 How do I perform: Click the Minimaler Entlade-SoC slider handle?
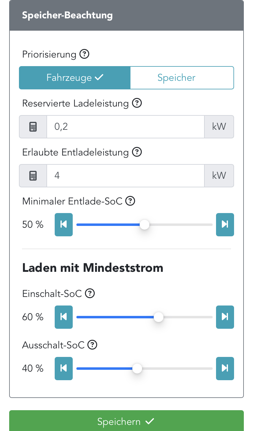(x=145, y=225)
